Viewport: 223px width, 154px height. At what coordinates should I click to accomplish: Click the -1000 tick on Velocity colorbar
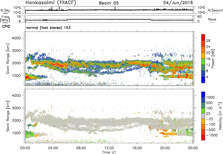[212, 135]
